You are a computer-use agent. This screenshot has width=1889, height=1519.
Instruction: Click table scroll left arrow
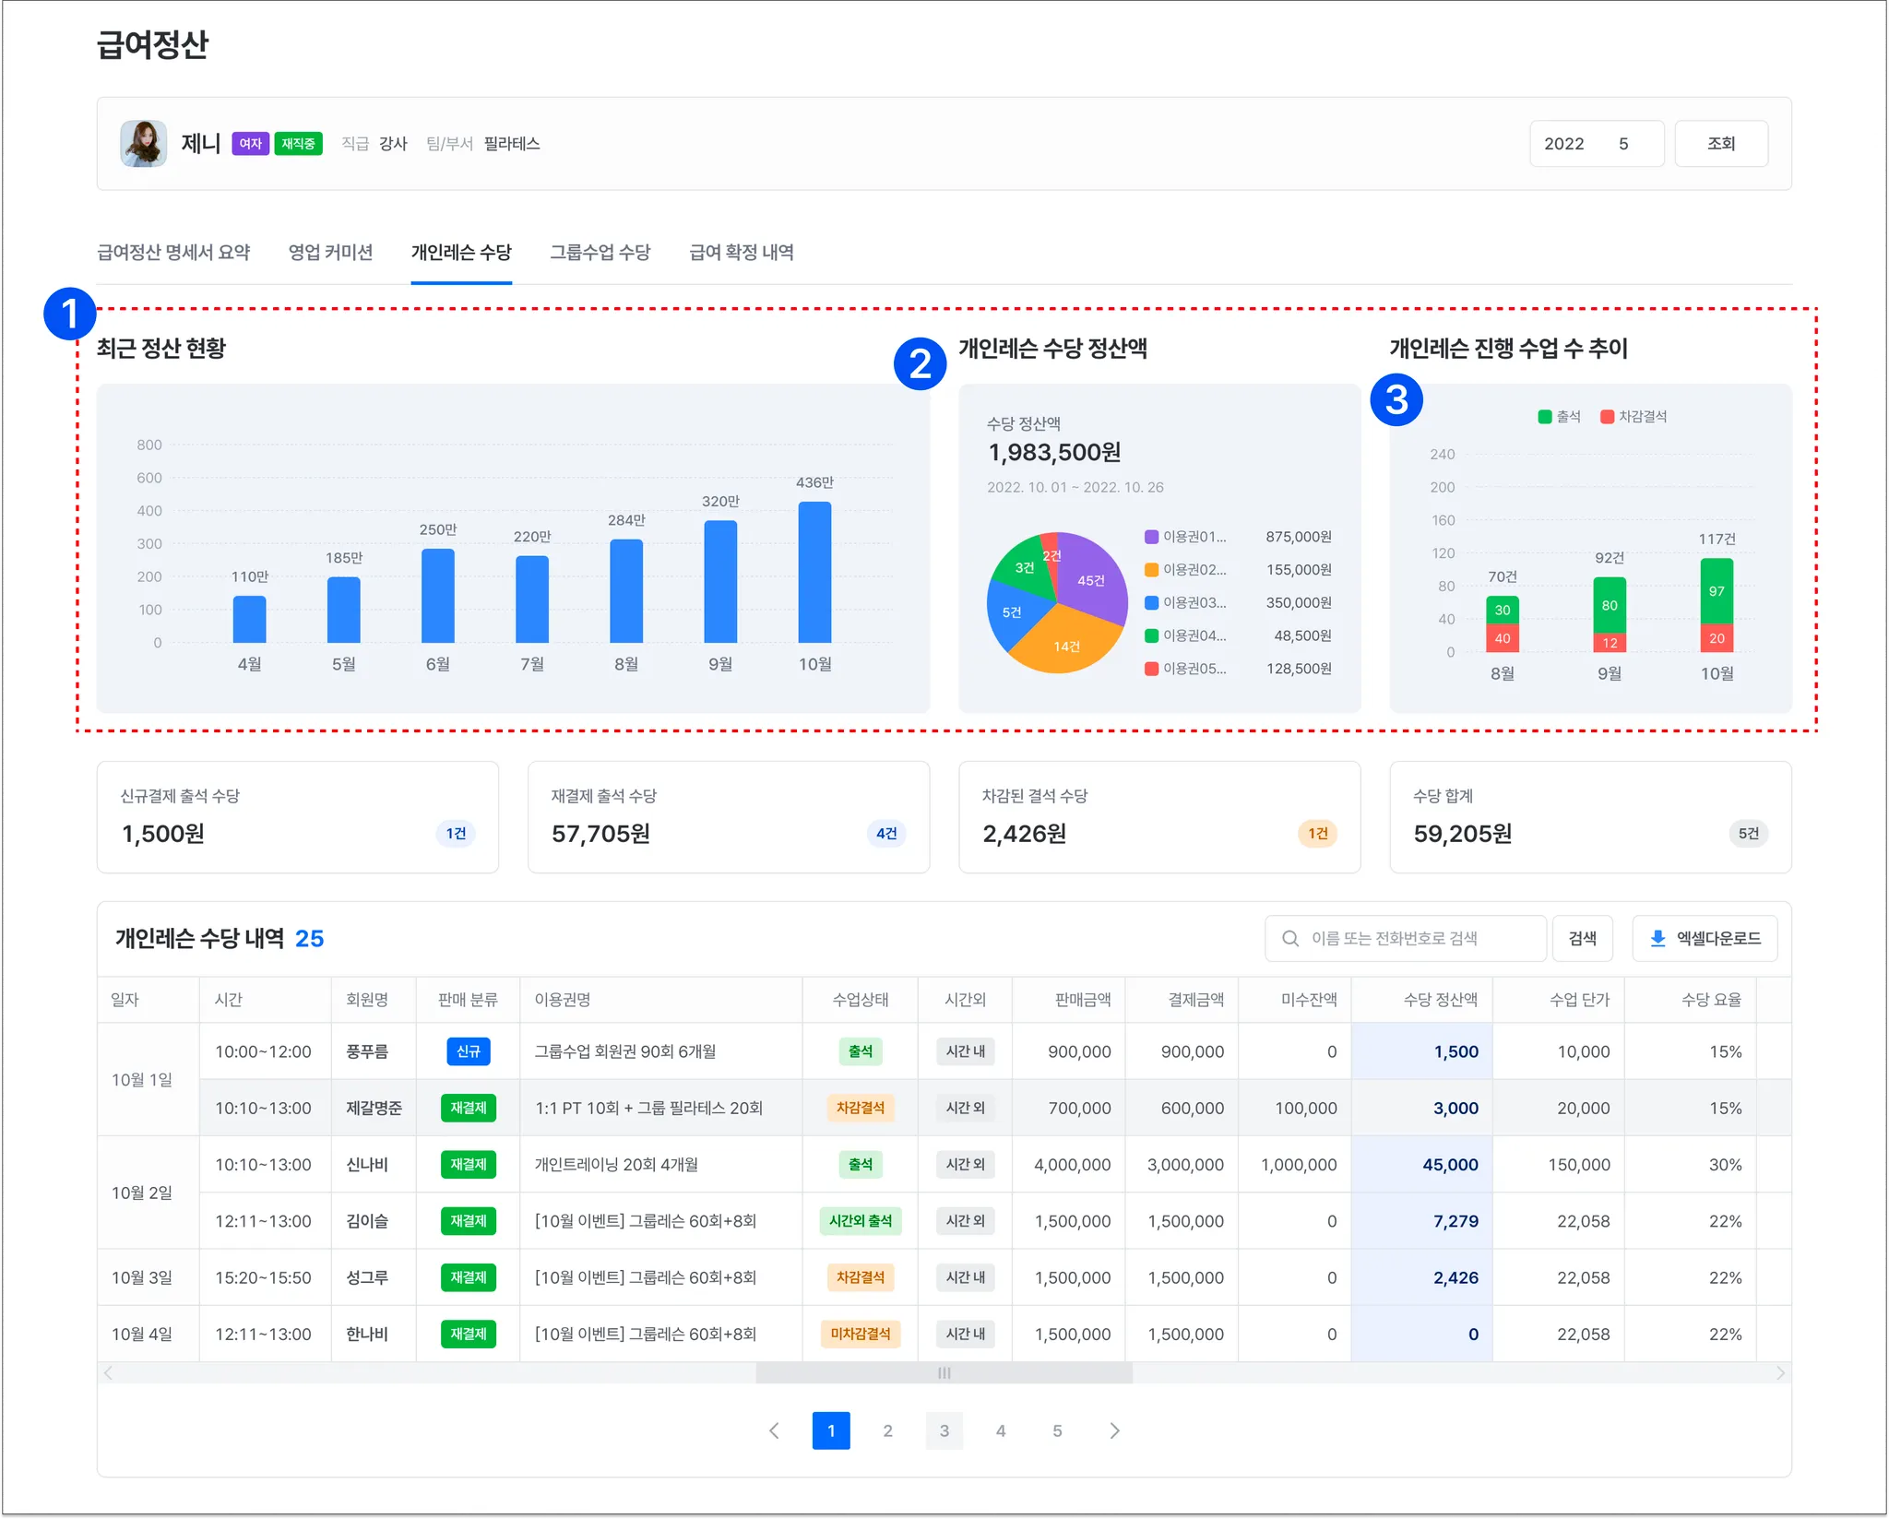tap(109, 1373)
